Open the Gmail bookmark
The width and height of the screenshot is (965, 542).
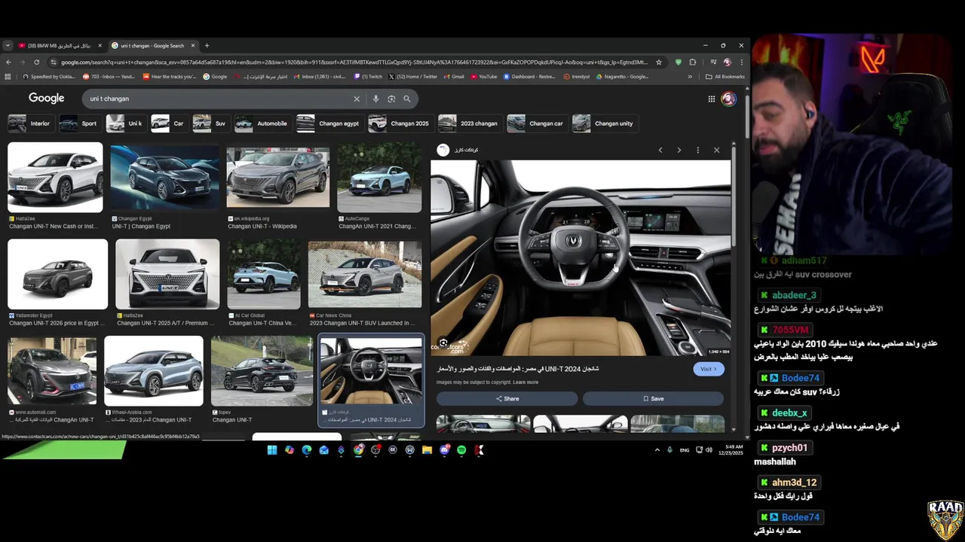click(x=453, y=77)
